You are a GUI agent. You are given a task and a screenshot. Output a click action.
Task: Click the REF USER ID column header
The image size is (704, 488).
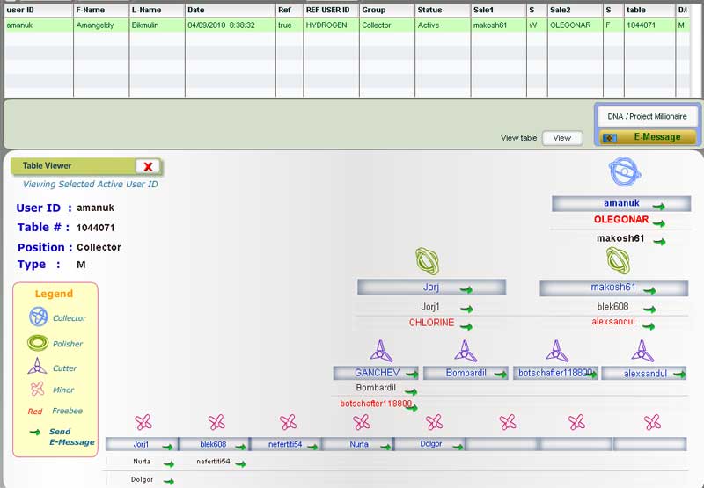click(x=329, y=10)
